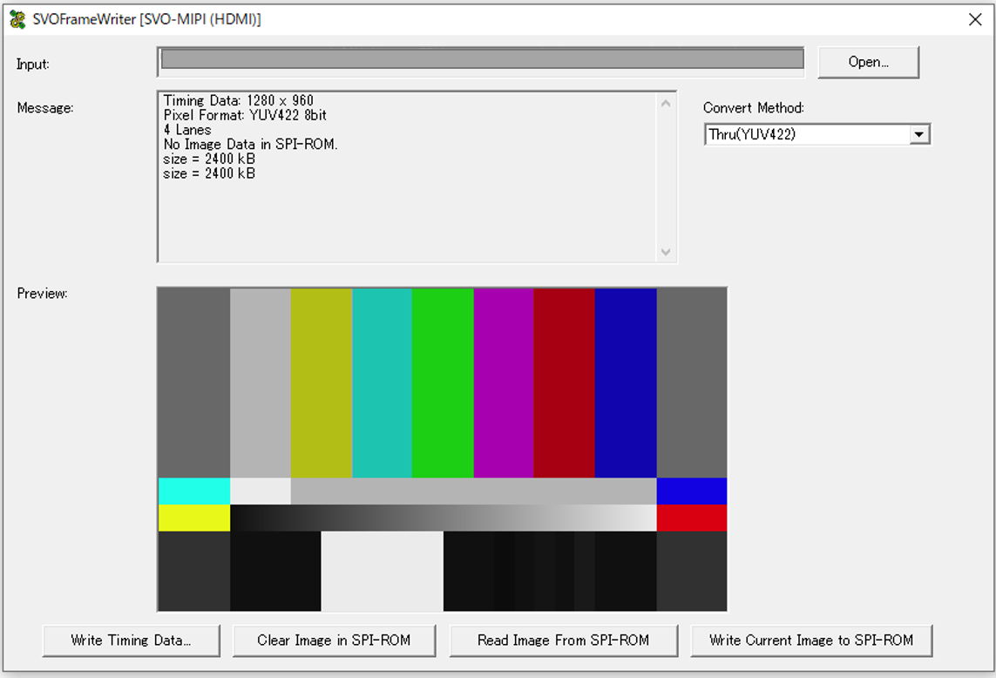Click the white rectangle at preview bottom
Viewport: 996px width, 678px height.
(x=382, y=571)
